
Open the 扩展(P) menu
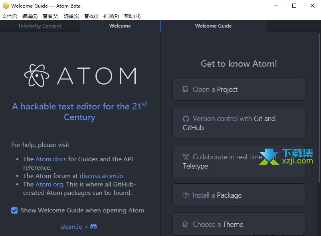tap(111, 16)
